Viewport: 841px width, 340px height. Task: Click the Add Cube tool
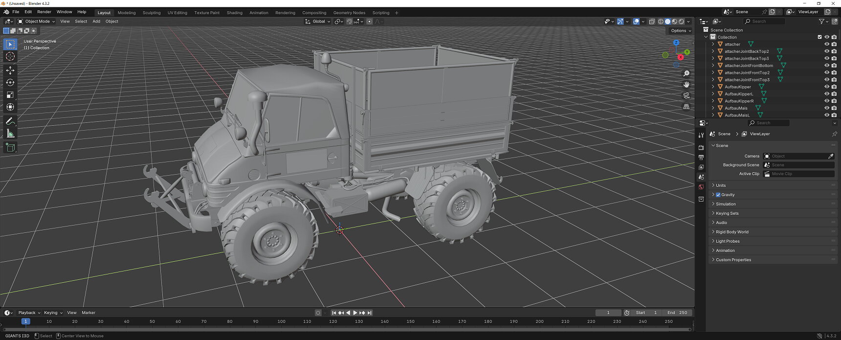pyautogui.click(x=10, y=148)
